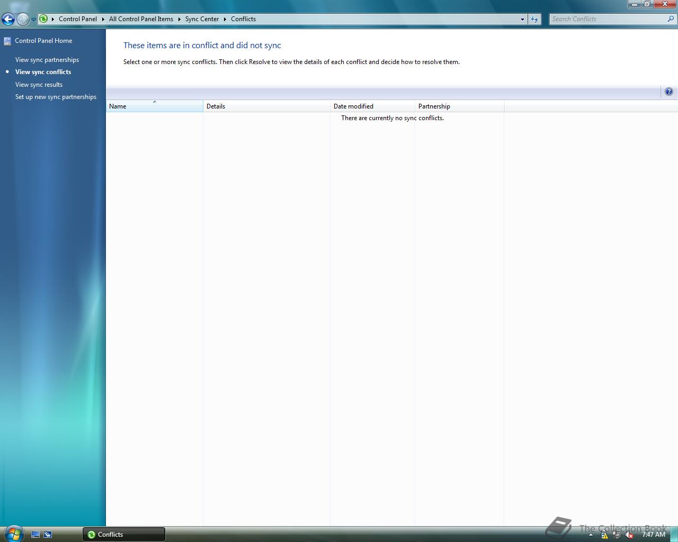Go to All Control Panel Items breadcrumb
This screenshot has height=542, width=678.
[141, 19]
